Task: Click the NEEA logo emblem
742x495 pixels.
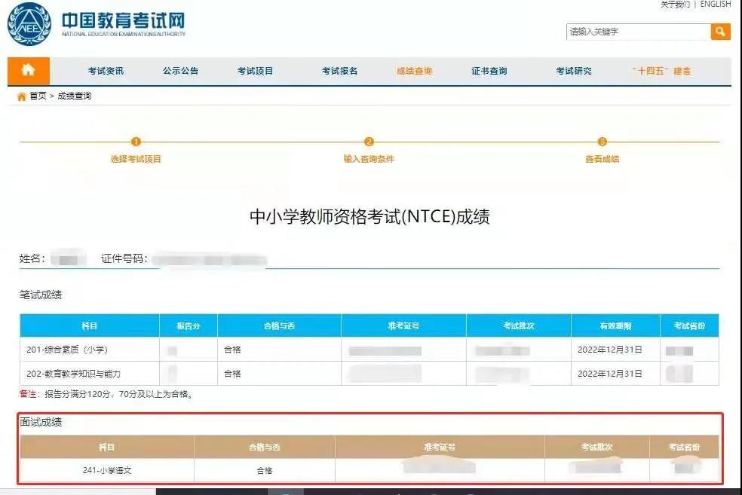Action: coord(29,24)
